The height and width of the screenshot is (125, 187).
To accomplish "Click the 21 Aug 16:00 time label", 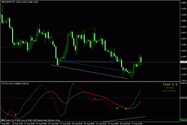I will [x=101, y=124].
